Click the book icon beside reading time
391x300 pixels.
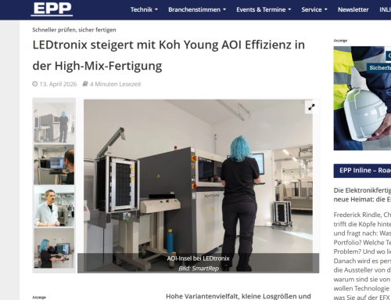pyautogui.click(x=85, y=84)
